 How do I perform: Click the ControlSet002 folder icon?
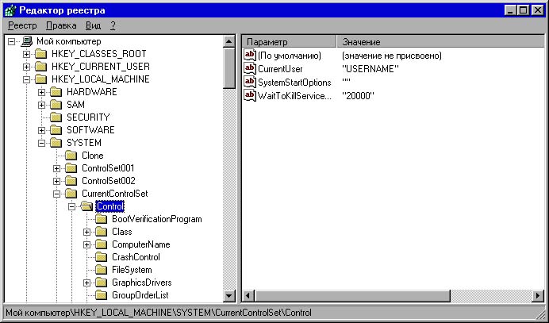71,181
